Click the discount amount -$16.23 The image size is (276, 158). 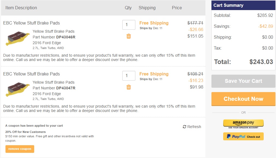[196, 80]
